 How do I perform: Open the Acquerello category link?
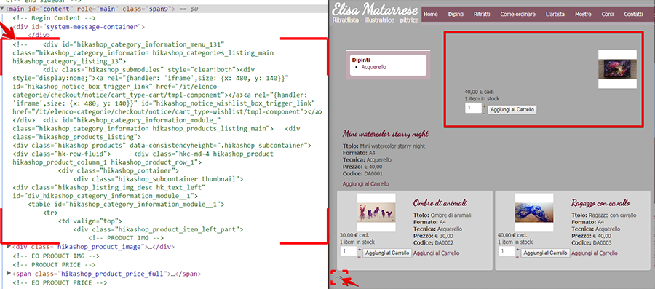click(374, 67)
